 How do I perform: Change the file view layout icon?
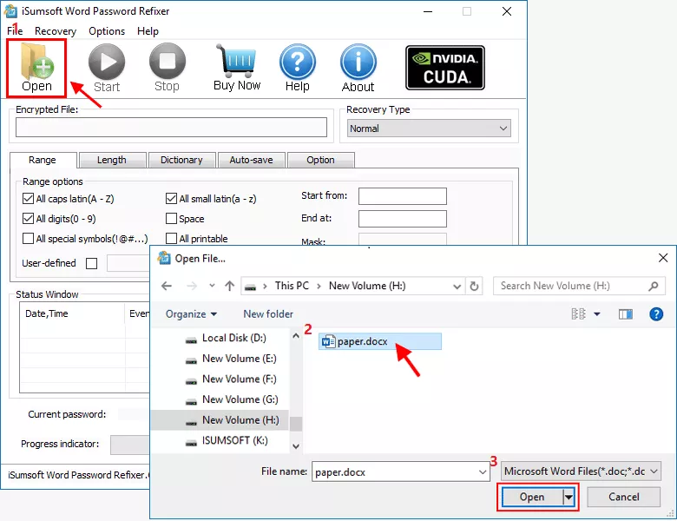(x=578, y=314)
